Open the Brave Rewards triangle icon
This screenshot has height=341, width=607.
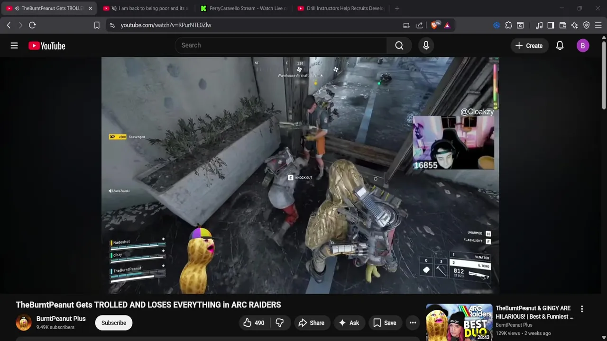pos(447,25)
